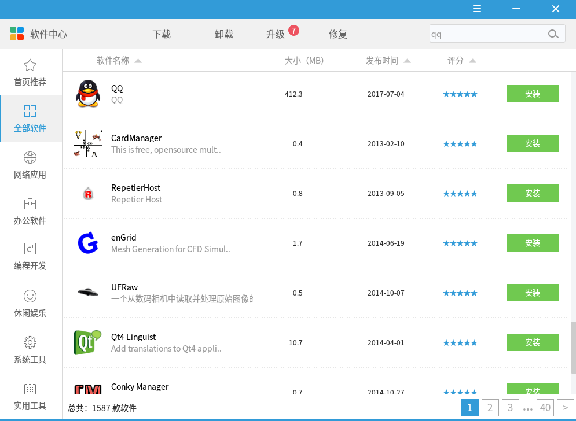Sort by 评分 column arrow
This screenshot has width=576, height=421.
click(x=473, y=61)
